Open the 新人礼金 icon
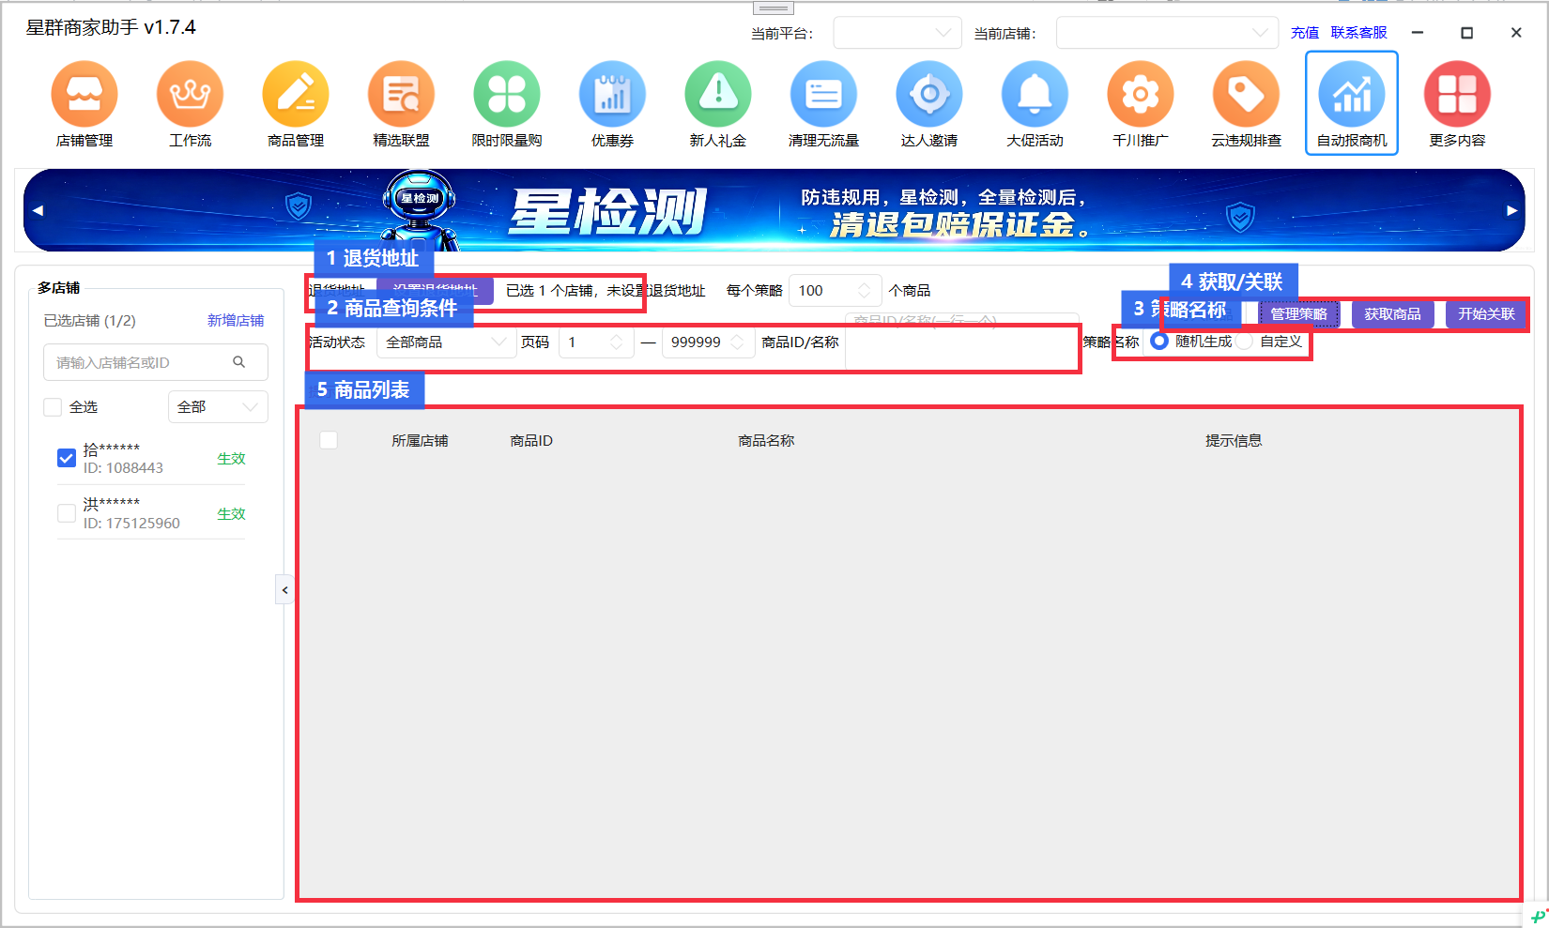The image size is (1549, 928). tap(718, 95)
